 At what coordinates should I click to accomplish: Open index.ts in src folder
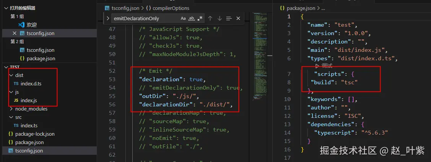(x=29, y=125)
